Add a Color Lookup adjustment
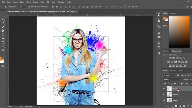The image size is (192, 108). point(186,61)
